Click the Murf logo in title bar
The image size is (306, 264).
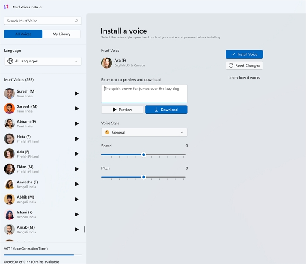click(6, 7)
